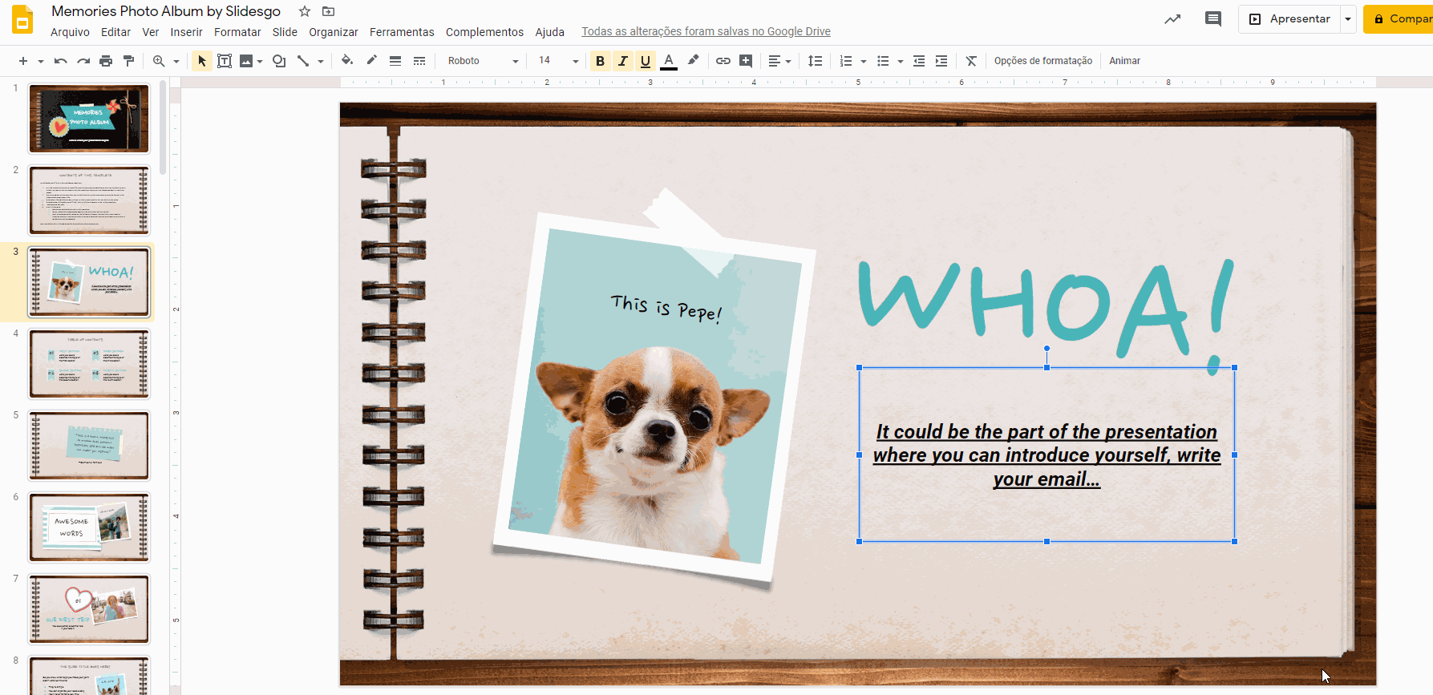Viewport: 1433px width, 695px height.
Task: Print the presentation
Action: point(106,61)
